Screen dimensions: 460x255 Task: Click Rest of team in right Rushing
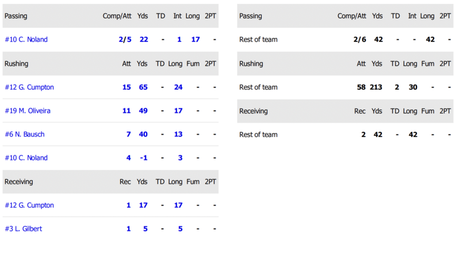pos(258,87)
